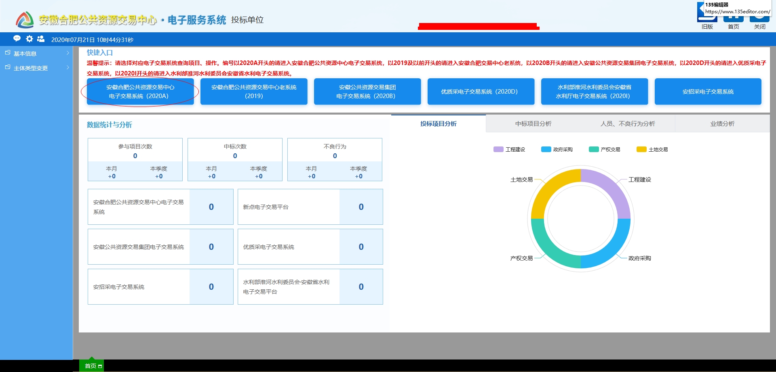Viewport: 776px width, 372px height.
Task: Switch to 中标项目分析 tab
Action: point(533,123)
